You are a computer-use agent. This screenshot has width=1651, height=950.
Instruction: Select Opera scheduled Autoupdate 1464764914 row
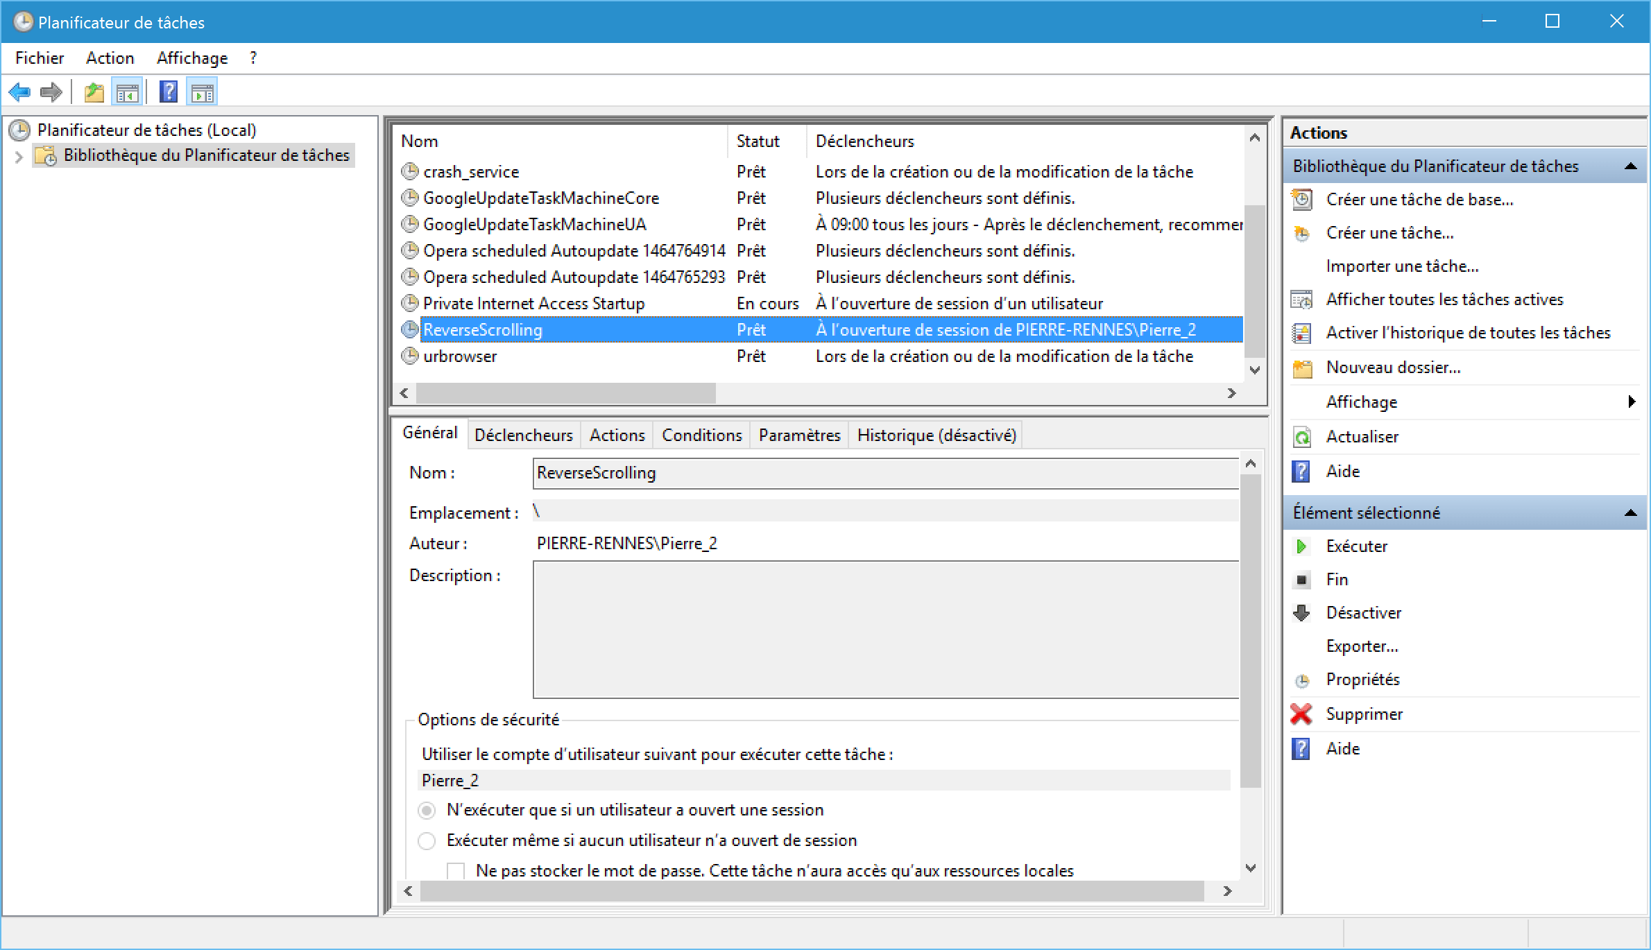click(x=819, y=250)
